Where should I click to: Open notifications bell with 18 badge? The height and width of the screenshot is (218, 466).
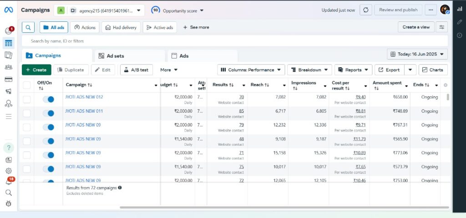click(x=9, y=181)
